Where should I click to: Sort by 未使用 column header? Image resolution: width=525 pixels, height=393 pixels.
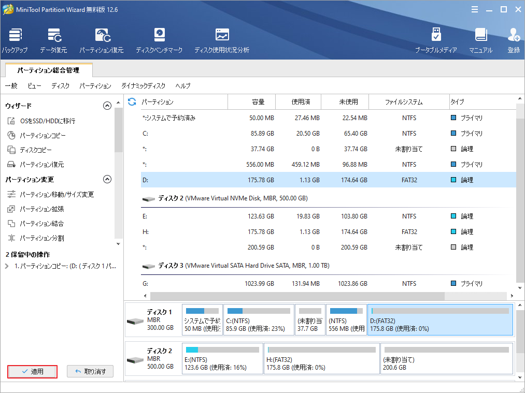pos(345,101)
